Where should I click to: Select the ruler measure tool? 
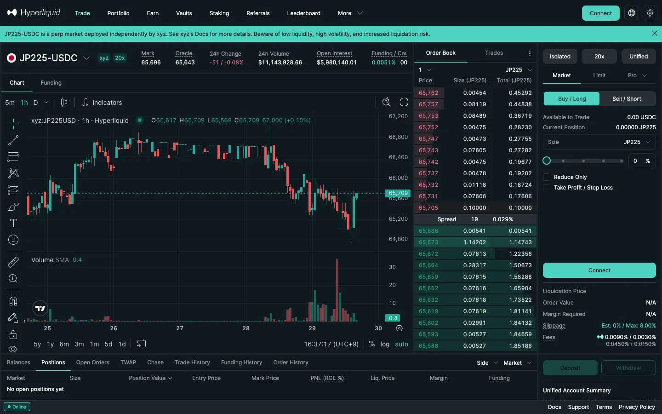coord(13,262)
